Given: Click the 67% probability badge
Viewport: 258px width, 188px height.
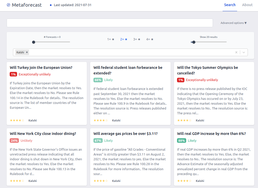Looking at the screenshot, I should pos(98,140).
